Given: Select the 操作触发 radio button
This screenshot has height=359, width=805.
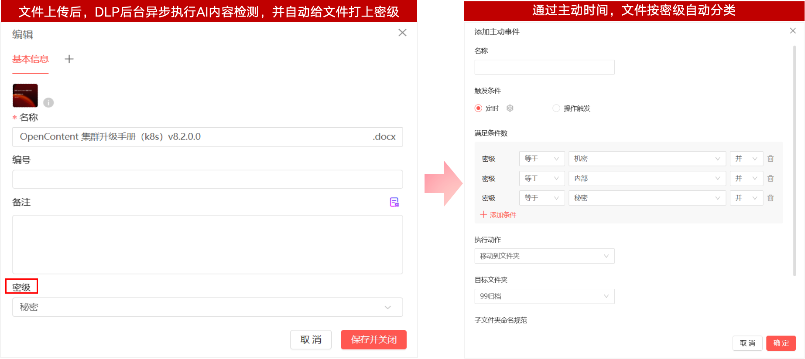Looking at the screenshot, I should coord(556,108).
